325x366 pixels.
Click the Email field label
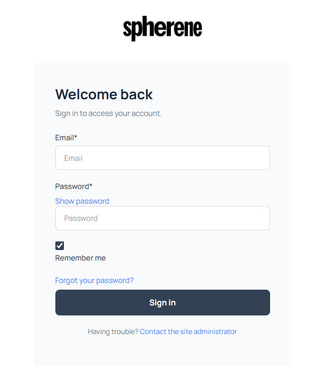pyautogui.click(x=66, y=138)
